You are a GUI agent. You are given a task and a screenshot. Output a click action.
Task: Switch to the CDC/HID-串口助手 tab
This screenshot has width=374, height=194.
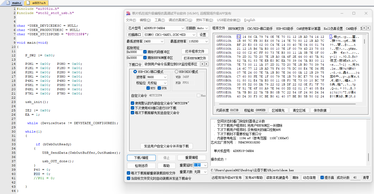pos(260,29)
